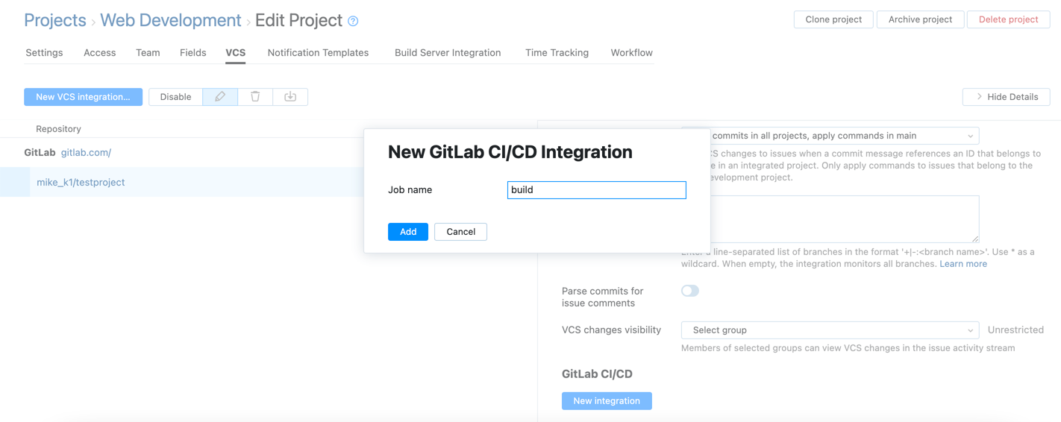Viewport: 1061px width, 422px height.
Task: Cancel the New GitLab CI/CD Integration dialog
Action: [460, 232]
